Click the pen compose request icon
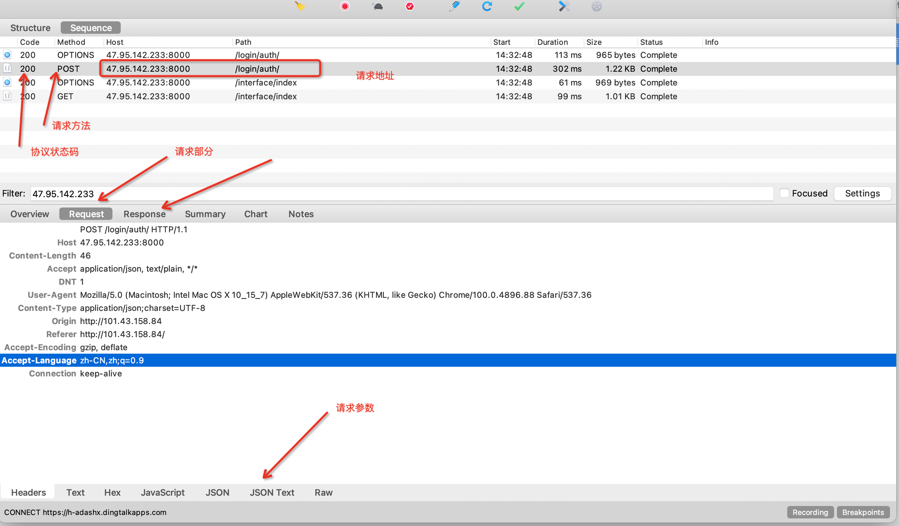Viewport: 899px width, 526px height. (454, 7)
